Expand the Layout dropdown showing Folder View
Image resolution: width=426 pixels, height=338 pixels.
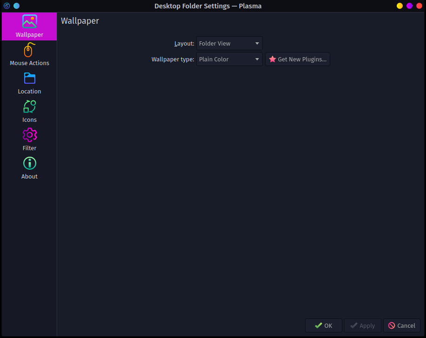click(x=229, y=44)
